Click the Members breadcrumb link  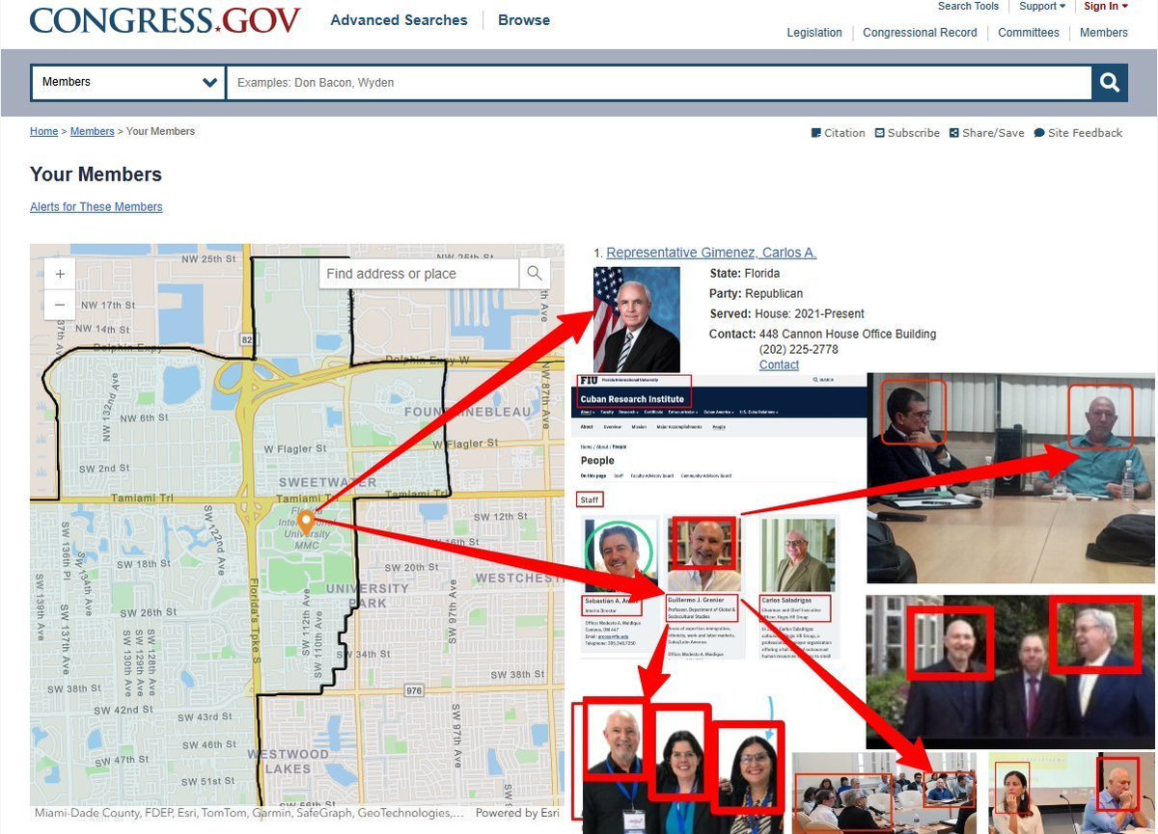coord(93,131)
